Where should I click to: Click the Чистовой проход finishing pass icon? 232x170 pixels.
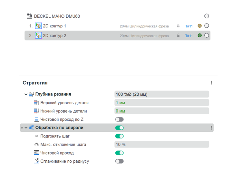[36, 153]
